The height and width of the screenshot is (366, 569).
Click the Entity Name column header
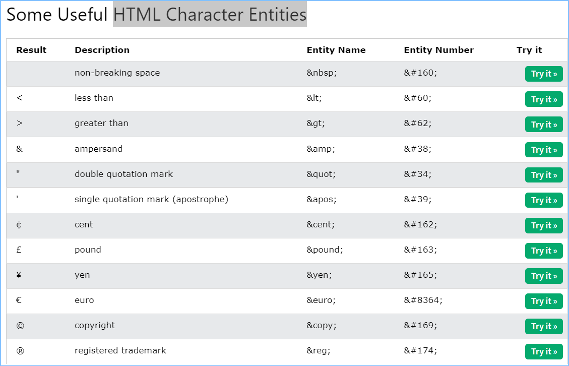[x=336, y=50]
